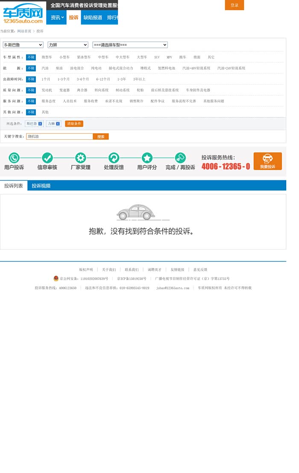
Task: Click the 完成/再投诉 icon
Action: coord(180,158)
